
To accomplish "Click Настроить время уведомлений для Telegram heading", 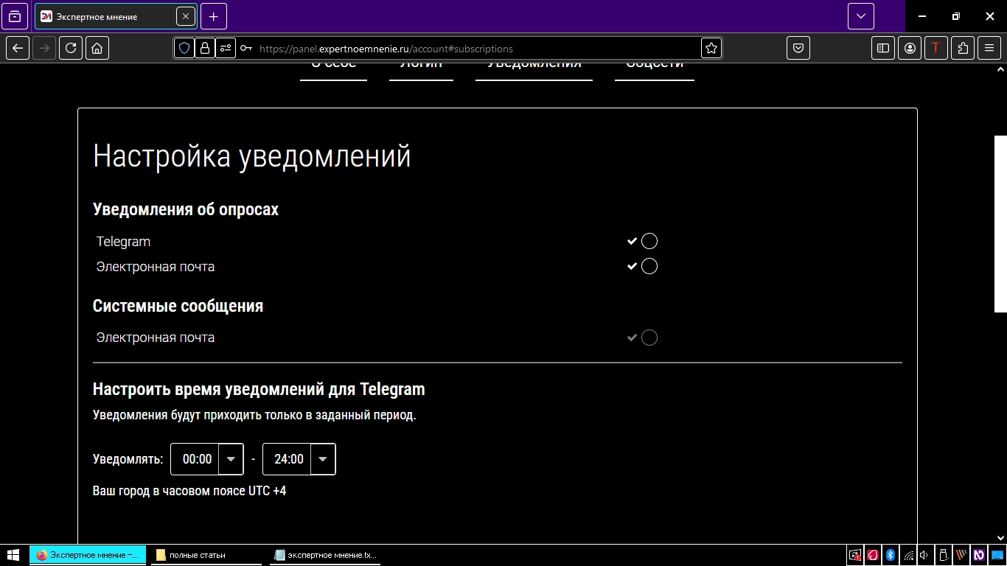I will [259, 389].
